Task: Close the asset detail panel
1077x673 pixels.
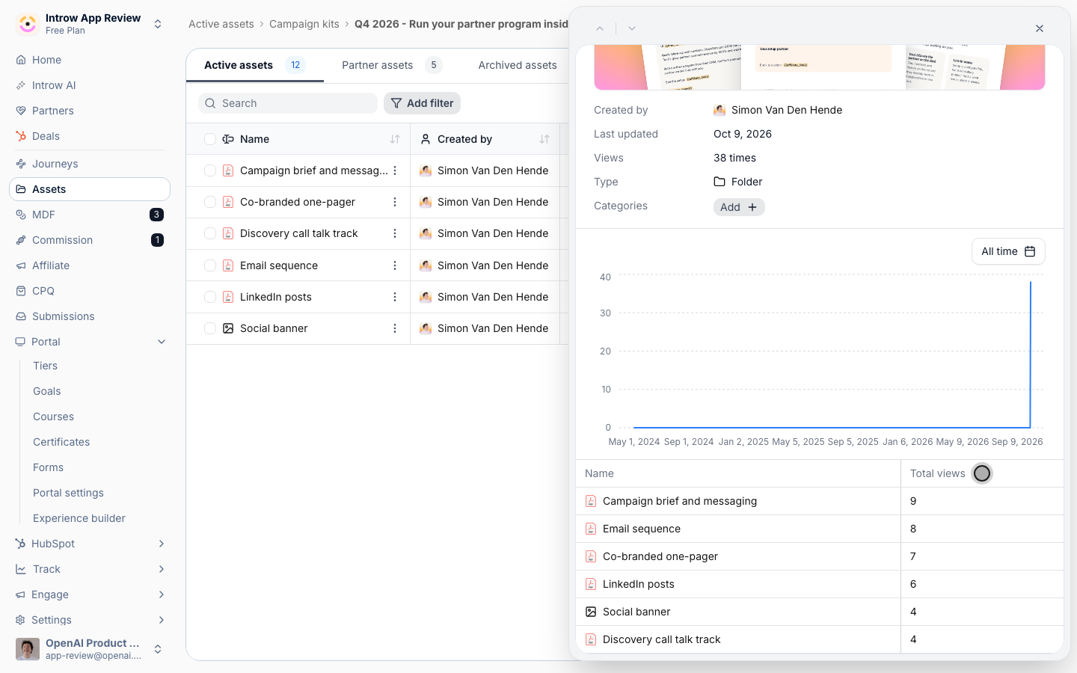Action: [x=1040, y=28]
